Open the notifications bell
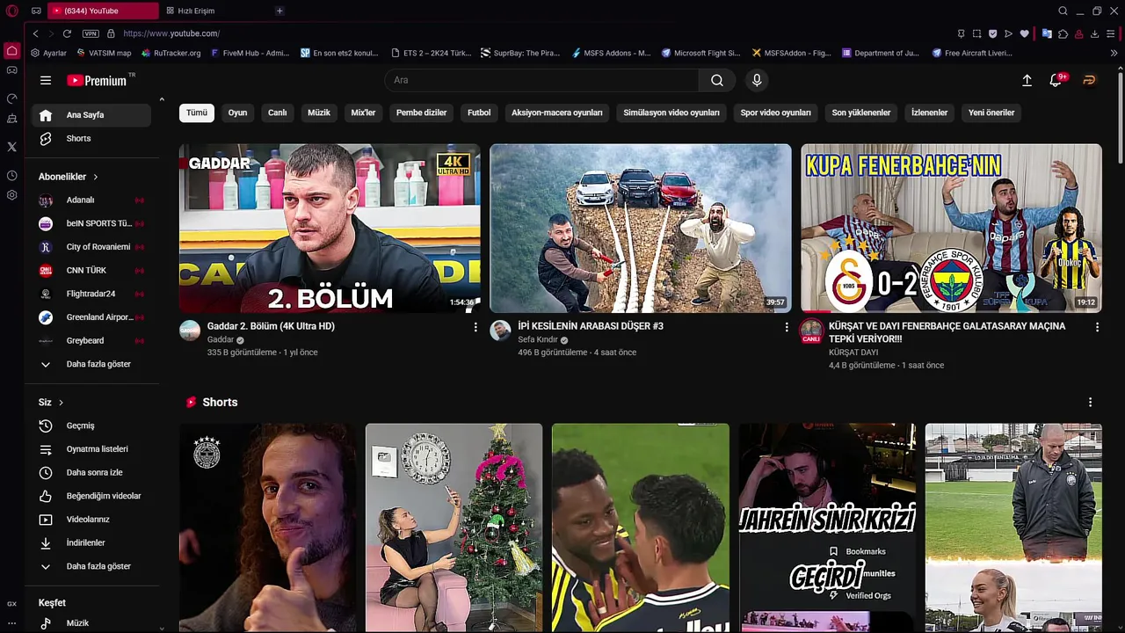 click(x=1056, y=80)
